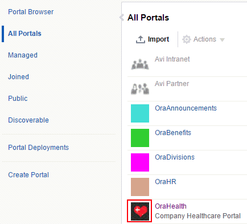Collapse the sidebar using left chevron
Screen dimensions: 247x224
(x=121, y=18)
